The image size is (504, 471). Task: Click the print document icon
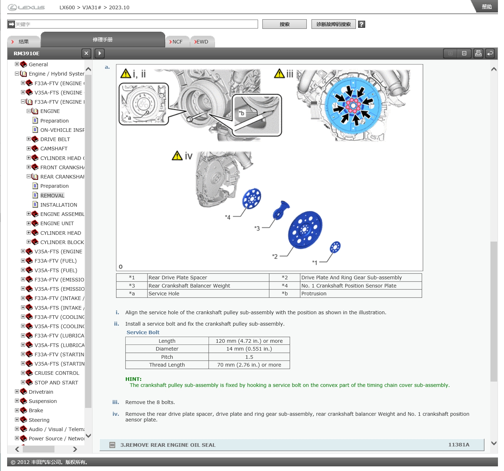click(478, 53)
